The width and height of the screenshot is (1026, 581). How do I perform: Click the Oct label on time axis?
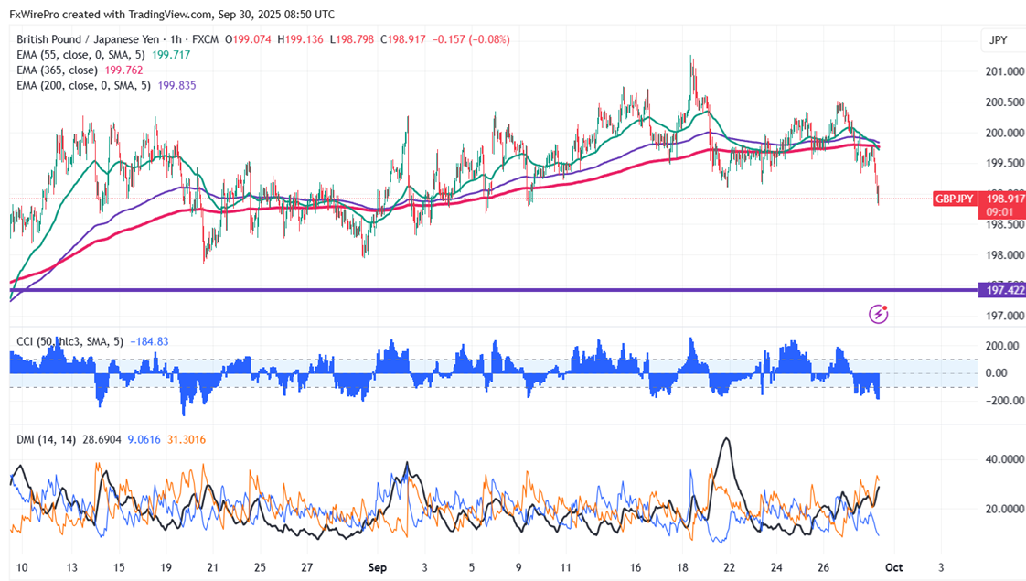893,568
